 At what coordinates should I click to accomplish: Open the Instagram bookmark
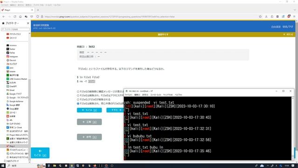(12, 56)
